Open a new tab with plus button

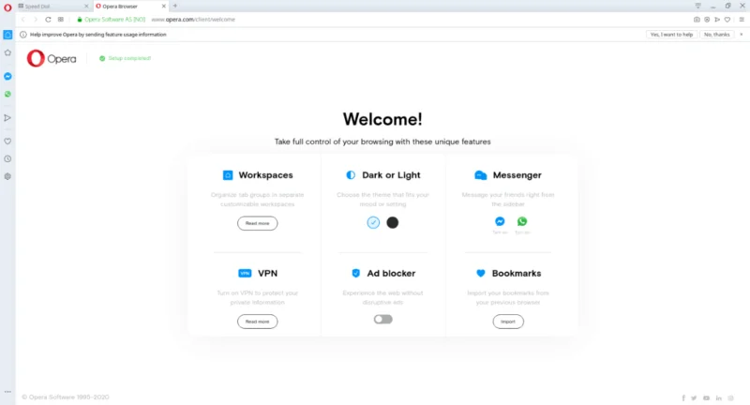(x=175, y=6)
